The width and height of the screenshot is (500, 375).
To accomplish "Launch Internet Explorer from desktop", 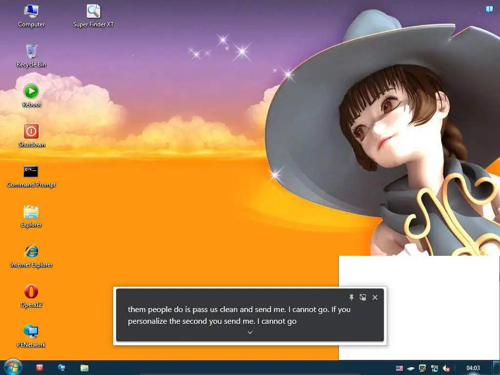I will click(31, 256).
